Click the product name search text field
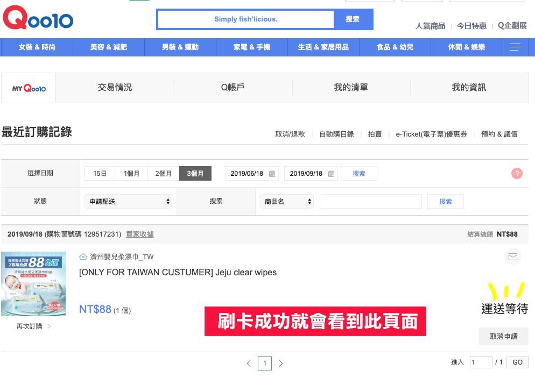 (x=370, y=202)
